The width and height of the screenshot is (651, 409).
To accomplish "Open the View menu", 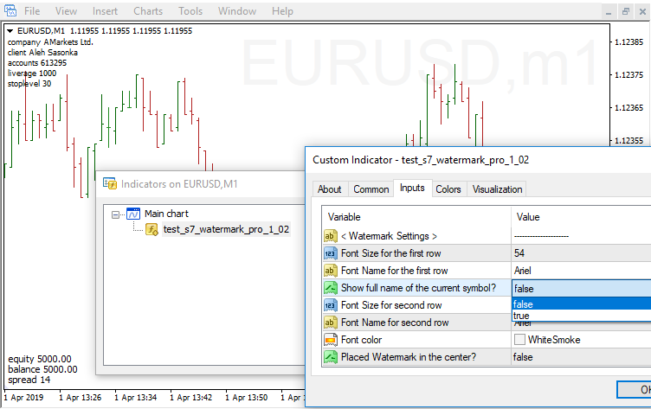I will point(66,11).
